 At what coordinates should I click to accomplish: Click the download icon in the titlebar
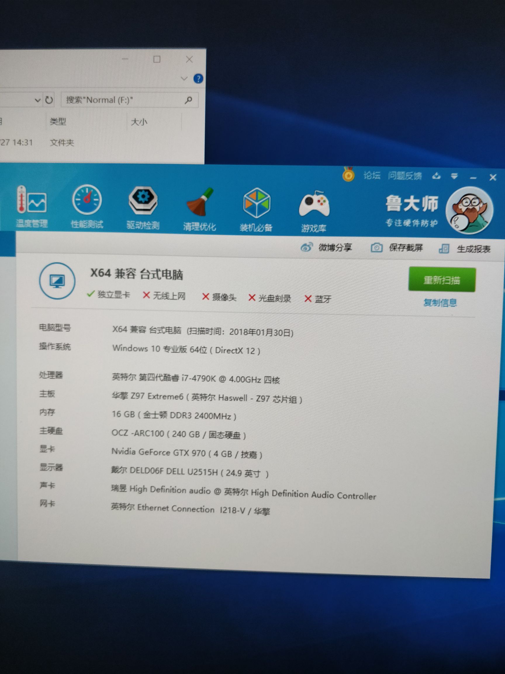click(x=437, y=176)
